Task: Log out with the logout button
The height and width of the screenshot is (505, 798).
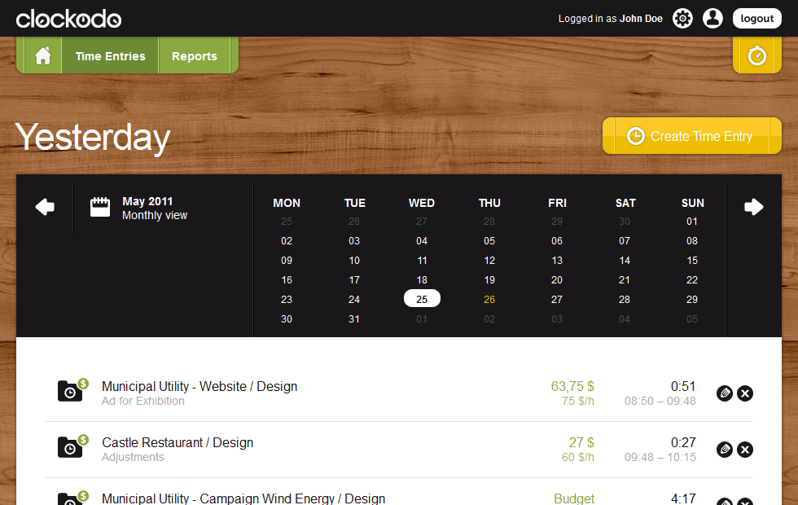Action: [756, 18]
